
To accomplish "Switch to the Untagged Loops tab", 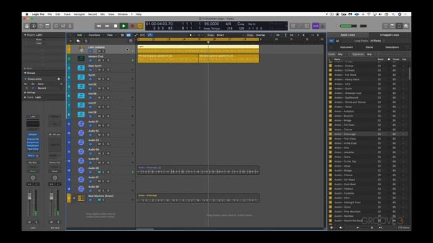I will (x=390, y=35).
